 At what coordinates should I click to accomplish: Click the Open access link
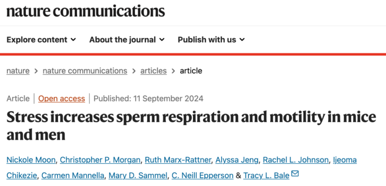click(62, 99)
